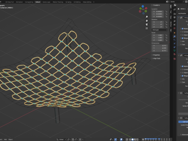Enable Constant Offset in first Array modifier
Viewport: 188px width, 141px height.
183,32
